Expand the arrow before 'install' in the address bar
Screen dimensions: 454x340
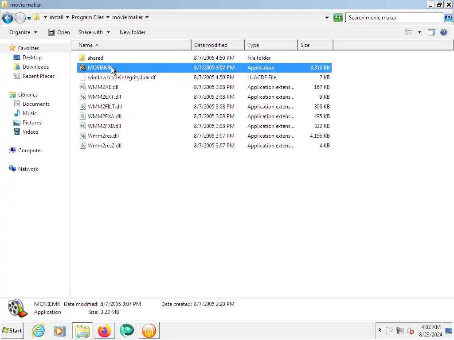(x=45, y=17)
